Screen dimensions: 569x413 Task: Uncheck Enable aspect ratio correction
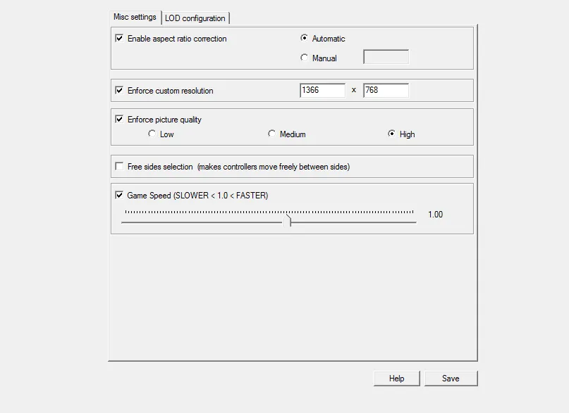click(119, 39)
